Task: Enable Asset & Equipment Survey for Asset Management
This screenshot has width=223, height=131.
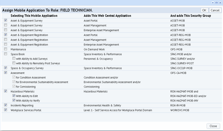Action: (x=6, y=26)
